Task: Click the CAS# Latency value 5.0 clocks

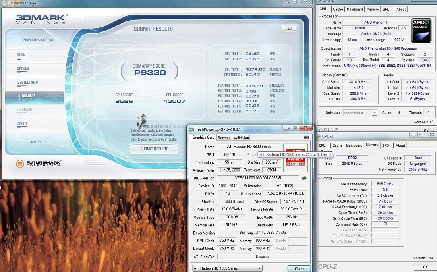Action: [385, 196]
